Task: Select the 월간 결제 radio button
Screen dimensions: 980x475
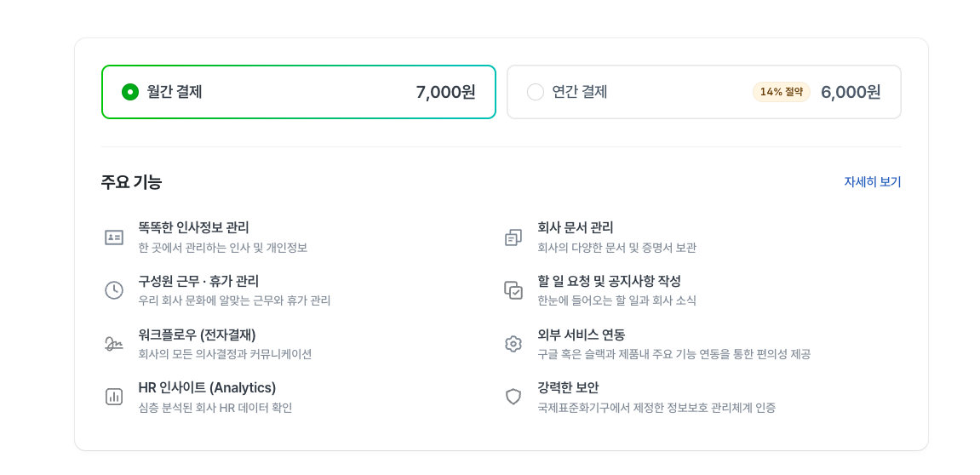Action: [130, 92]
